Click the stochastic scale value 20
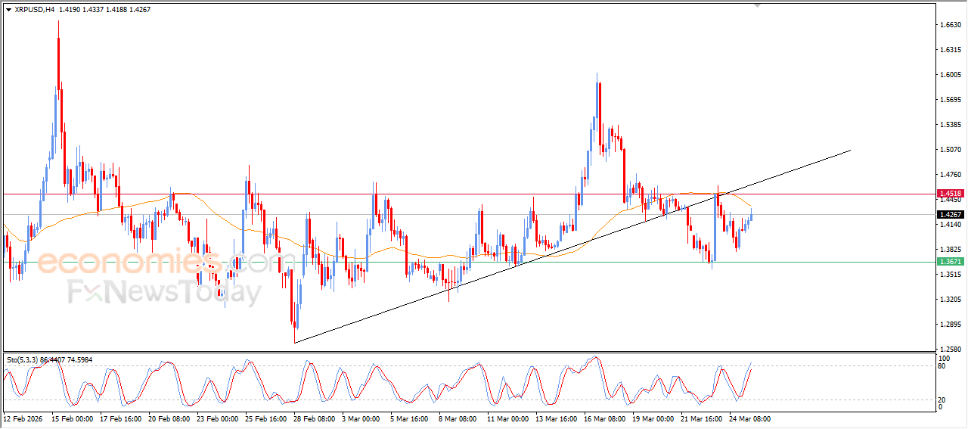 [942, 399]
